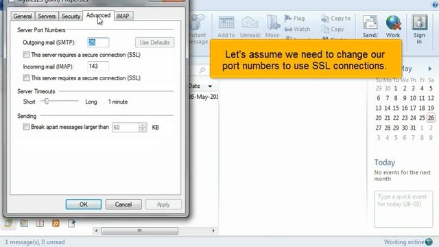Open the Date sort dropdown arrow
Screen dimensions: 439x247
pyautogui.click(x=210, y=86)
